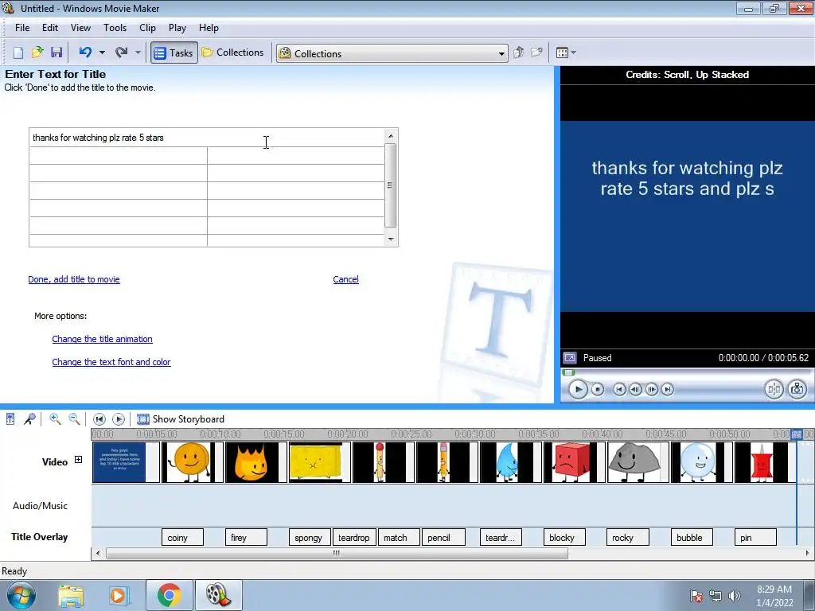Click the Forward button in monitor controls
815x611 pixels.
[668, 389]
